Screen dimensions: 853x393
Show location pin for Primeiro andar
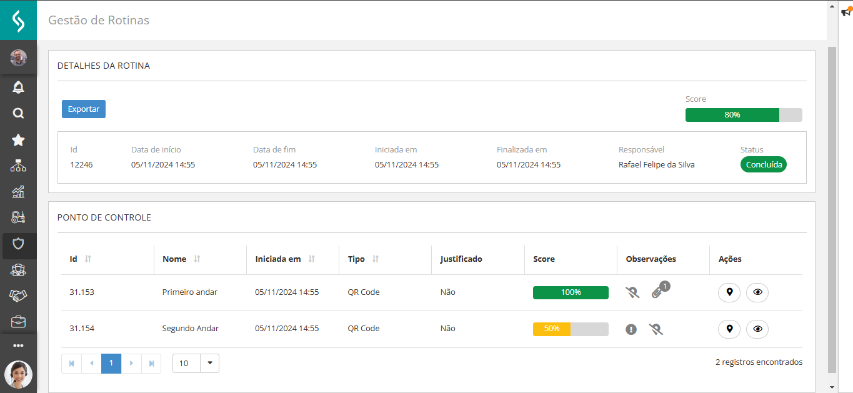click(729, 292)
